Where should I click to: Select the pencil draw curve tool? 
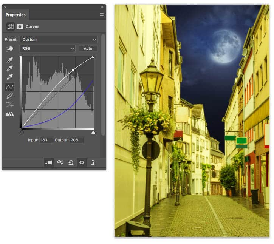[x=9, y=96]
